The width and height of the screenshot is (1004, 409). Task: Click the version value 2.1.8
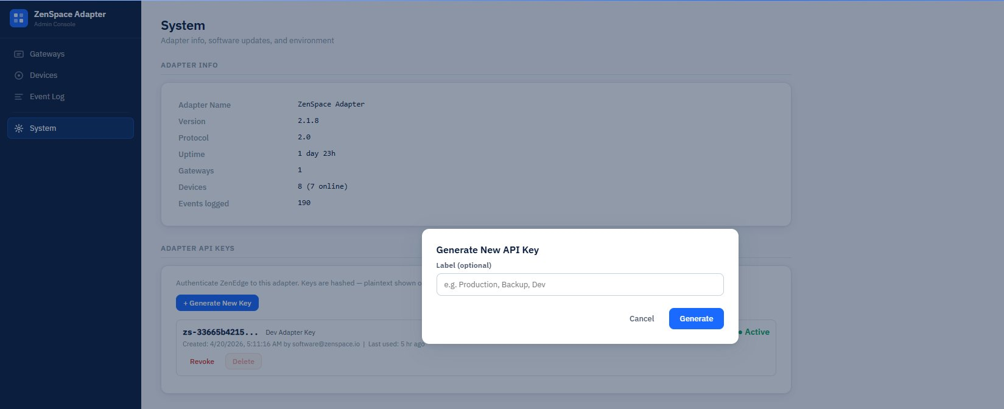click(x=308, y=121)
